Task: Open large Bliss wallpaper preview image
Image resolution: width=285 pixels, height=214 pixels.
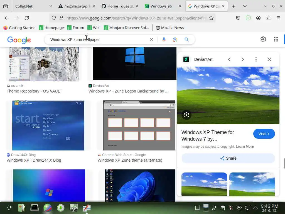Action: point(228,95)
